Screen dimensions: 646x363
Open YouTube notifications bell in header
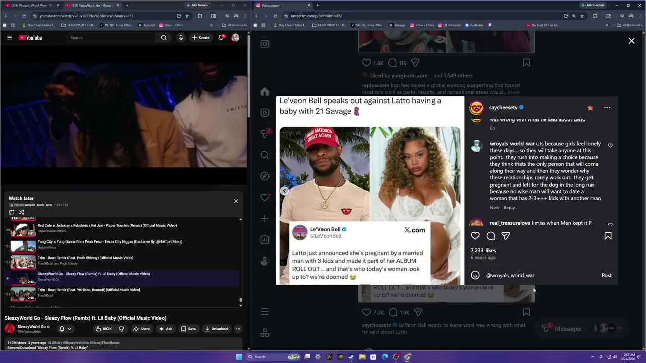(x=221, y=38)
